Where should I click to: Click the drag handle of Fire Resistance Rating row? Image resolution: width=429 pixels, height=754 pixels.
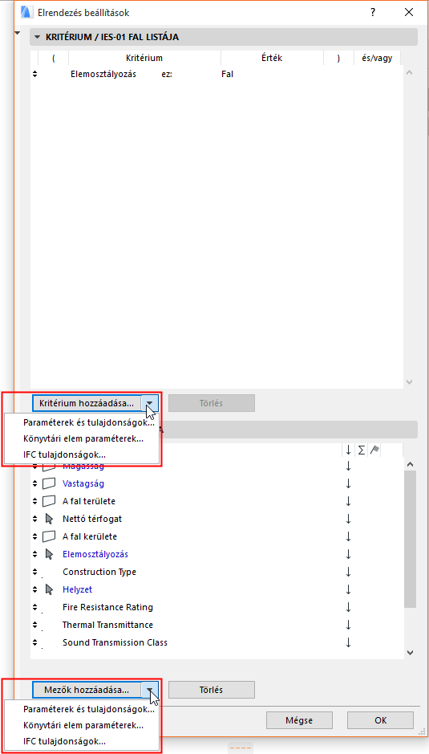(34, 607)
